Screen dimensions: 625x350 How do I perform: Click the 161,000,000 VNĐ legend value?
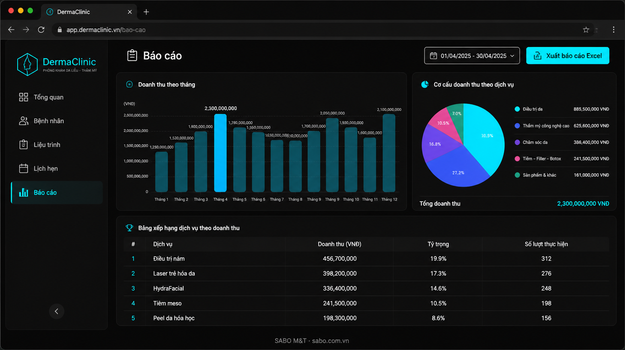pos(591,175)
